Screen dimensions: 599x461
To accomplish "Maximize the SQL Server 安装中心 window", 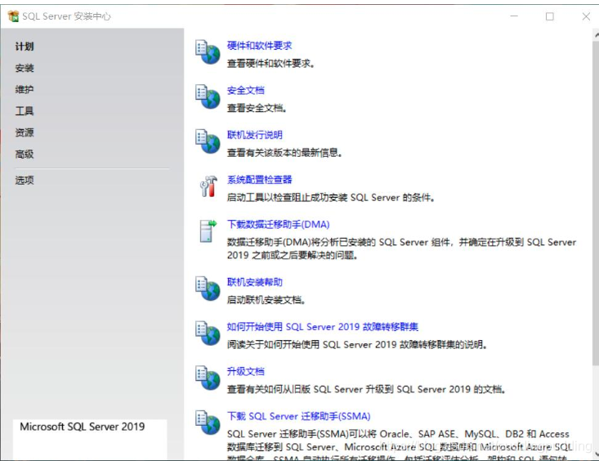I will [x=550, y=16].
